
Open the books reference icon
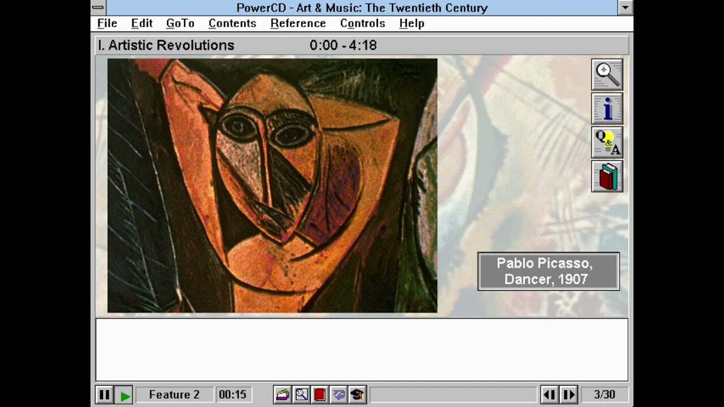607,176
